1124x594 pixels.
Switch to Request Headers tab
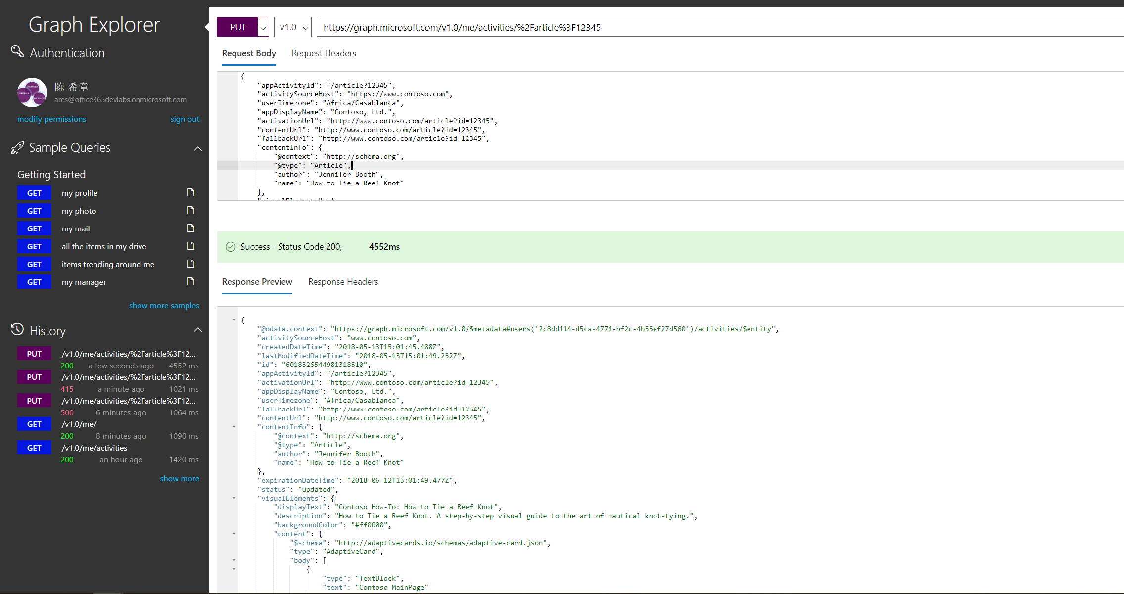[x=324, y=53]
